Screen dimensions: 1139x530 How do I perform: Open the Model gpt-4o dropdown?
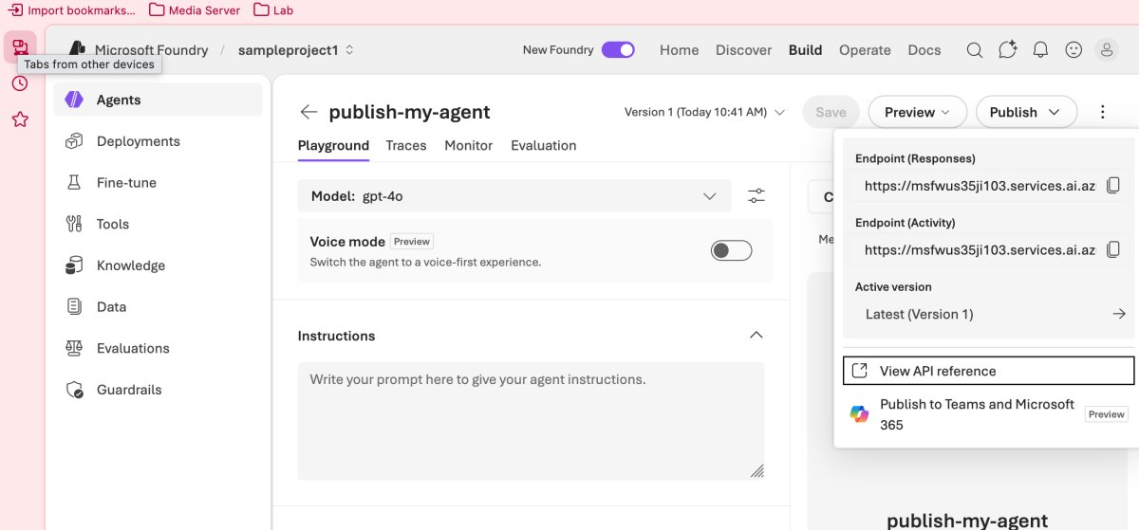(x=514, y=196)
